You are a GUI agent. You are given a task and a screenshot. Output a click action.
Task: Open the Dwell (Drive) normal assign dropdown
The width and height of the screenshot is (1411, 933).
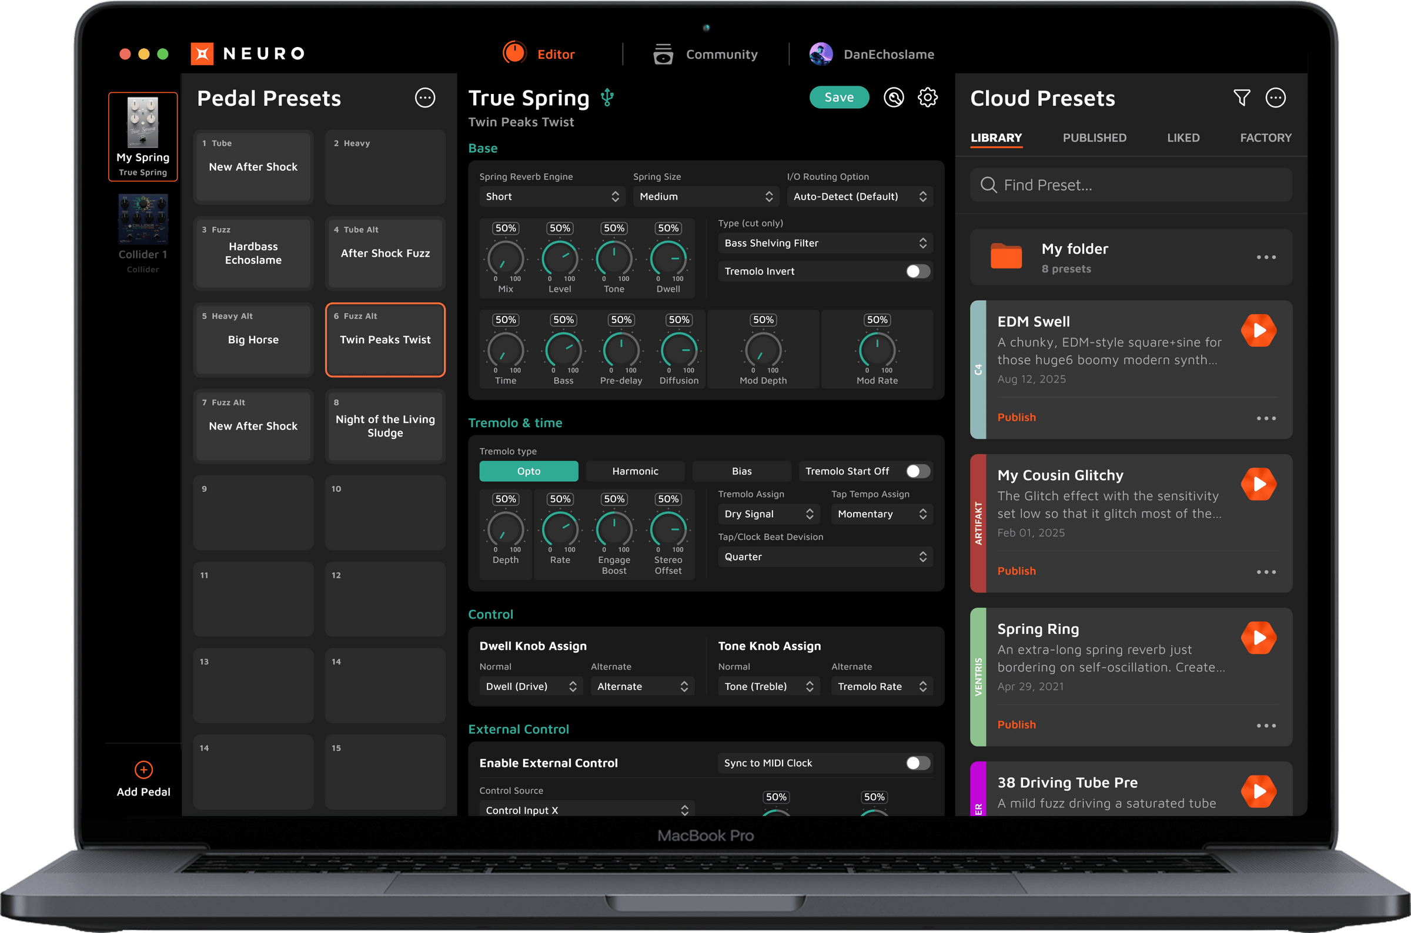(x=531, y=687)
